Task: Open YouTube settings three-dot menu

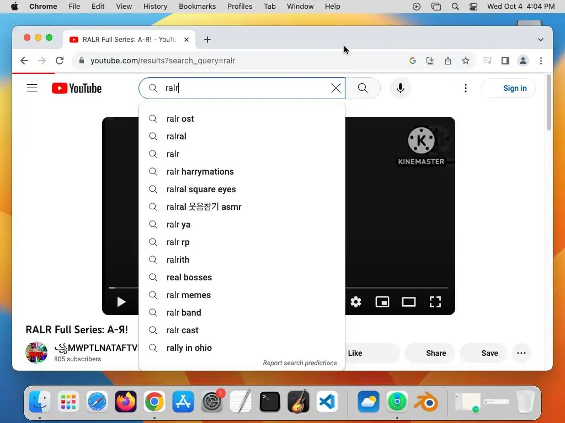Action: [466, 88]
